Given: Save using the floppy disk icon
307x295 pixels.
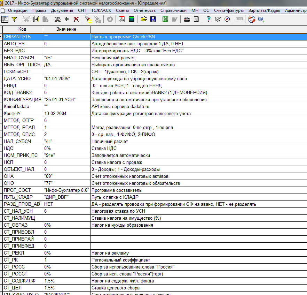Looking at the screenshot, I should pyautogui.click(x=153, y=19).
